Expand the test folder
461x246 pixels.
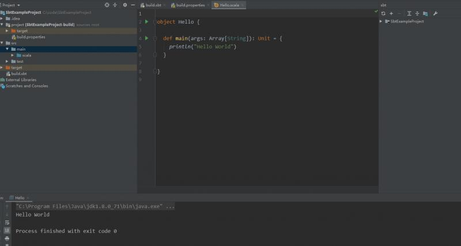coord(7,62)
